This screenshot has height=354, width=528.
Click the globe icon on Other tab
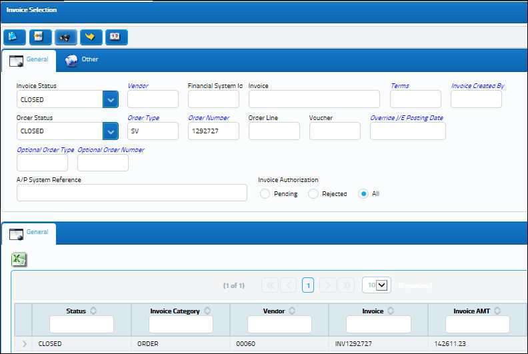click(71, 61)
